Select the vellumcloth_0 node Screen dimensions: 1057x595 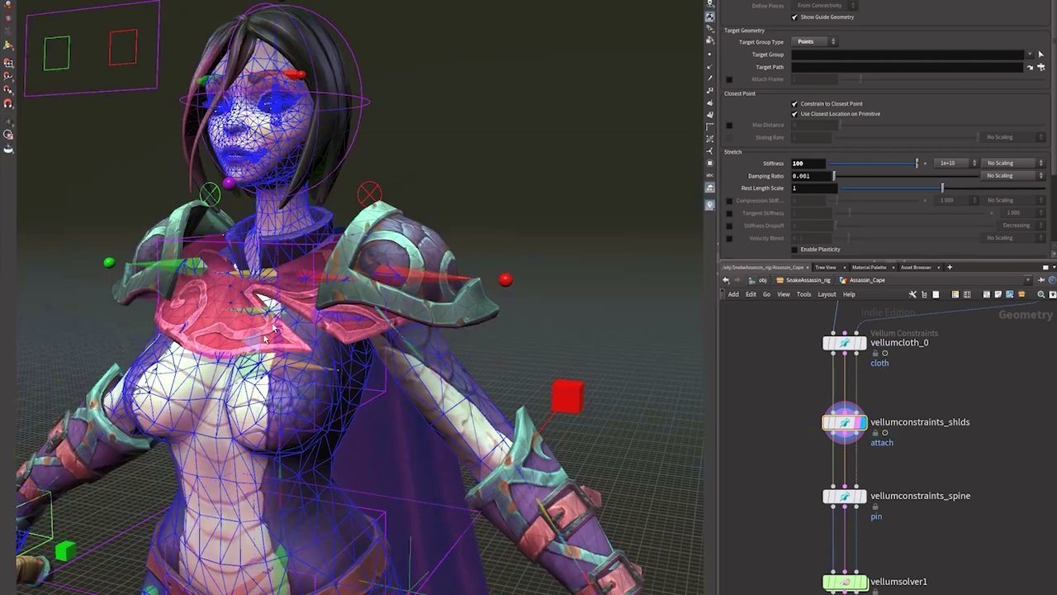click(x=845, y=343)
